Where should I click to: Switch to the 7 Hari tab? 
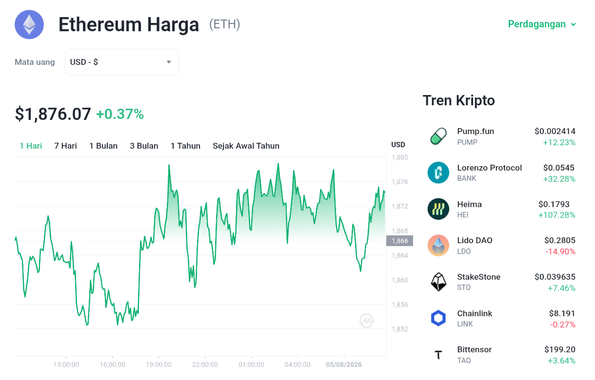pos(65,146)
